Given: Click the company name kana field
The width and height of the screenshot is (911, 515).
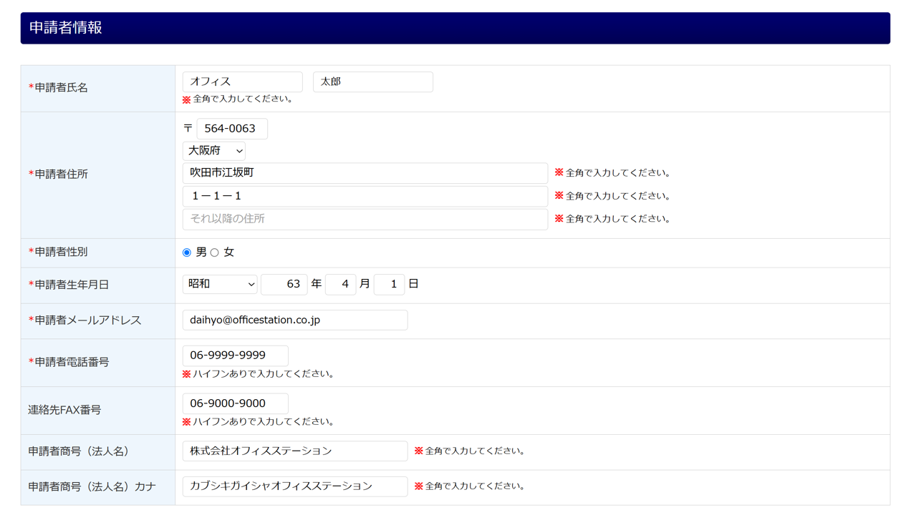Looking at the screenshot, I should click(x=294, y=486).
